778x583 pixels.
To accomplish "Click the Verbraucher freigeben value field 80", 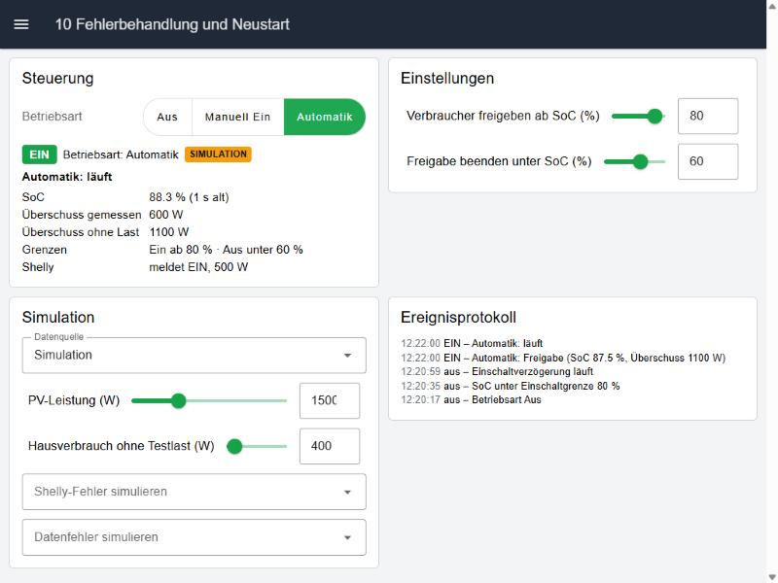I will coord(708,116).
